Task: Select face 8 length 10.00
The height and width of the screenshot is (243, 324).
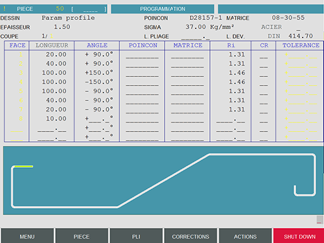Action: point(56,119)
